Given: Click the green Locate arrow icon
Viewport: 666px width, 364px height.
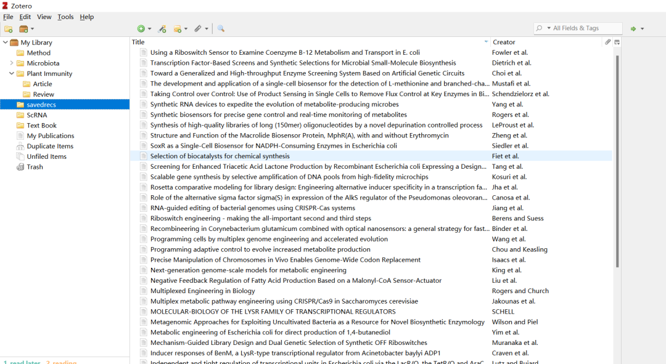Looking at the screenshot, I should [x=633, y=29].
